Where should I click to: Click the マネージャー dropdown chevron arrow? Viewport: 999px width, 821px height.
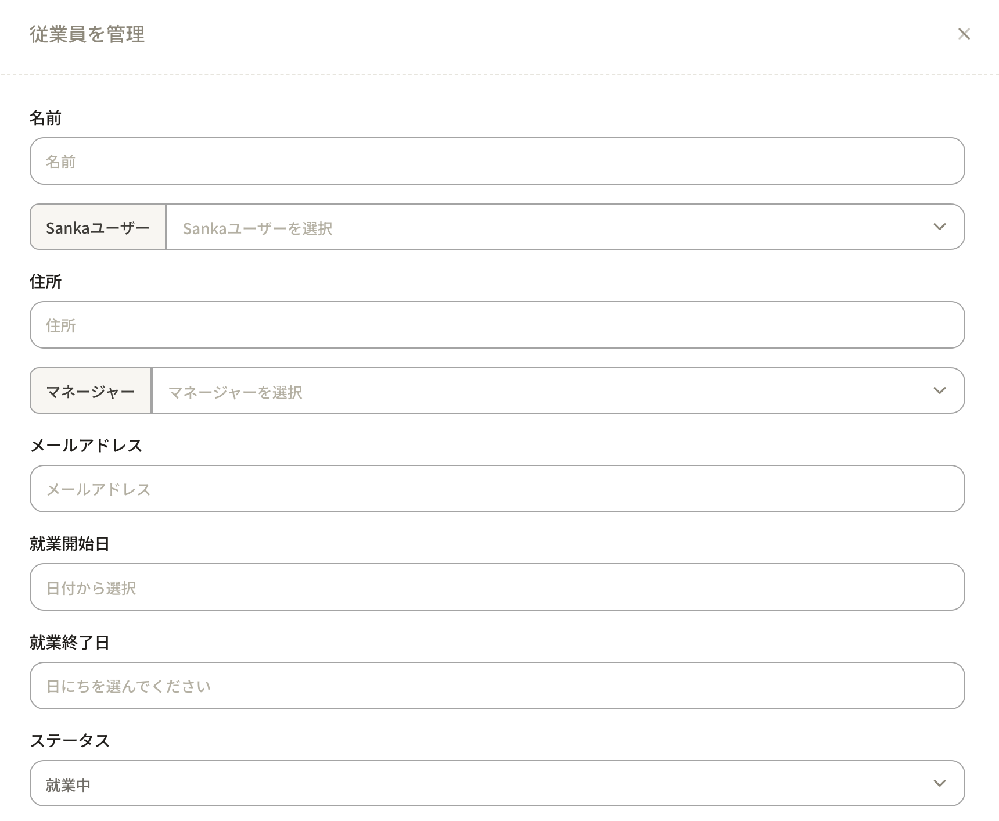939,390
